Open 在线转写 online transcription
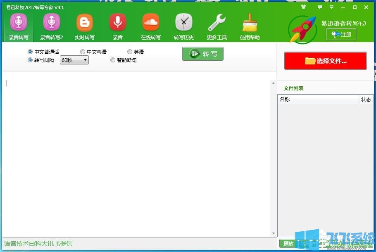Screen dimensions: 376x252 151,26
